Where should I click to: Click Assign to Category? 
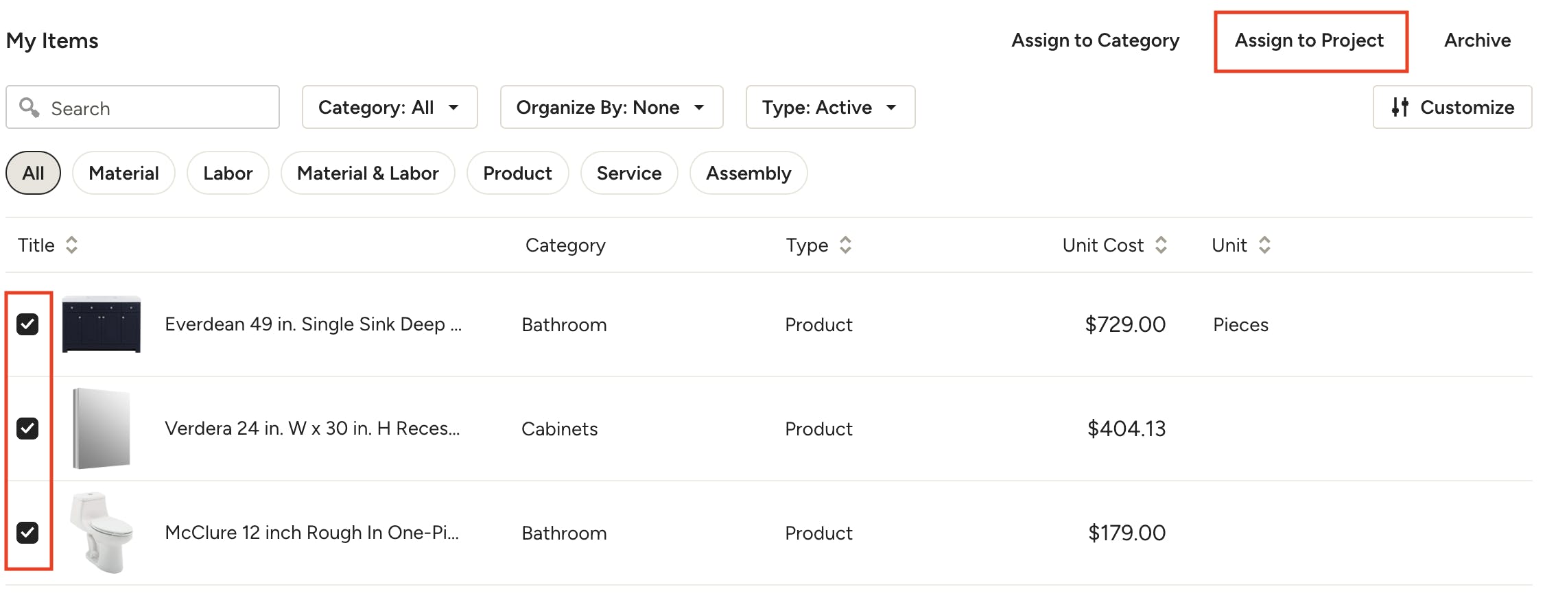(x=1096, y=40)
